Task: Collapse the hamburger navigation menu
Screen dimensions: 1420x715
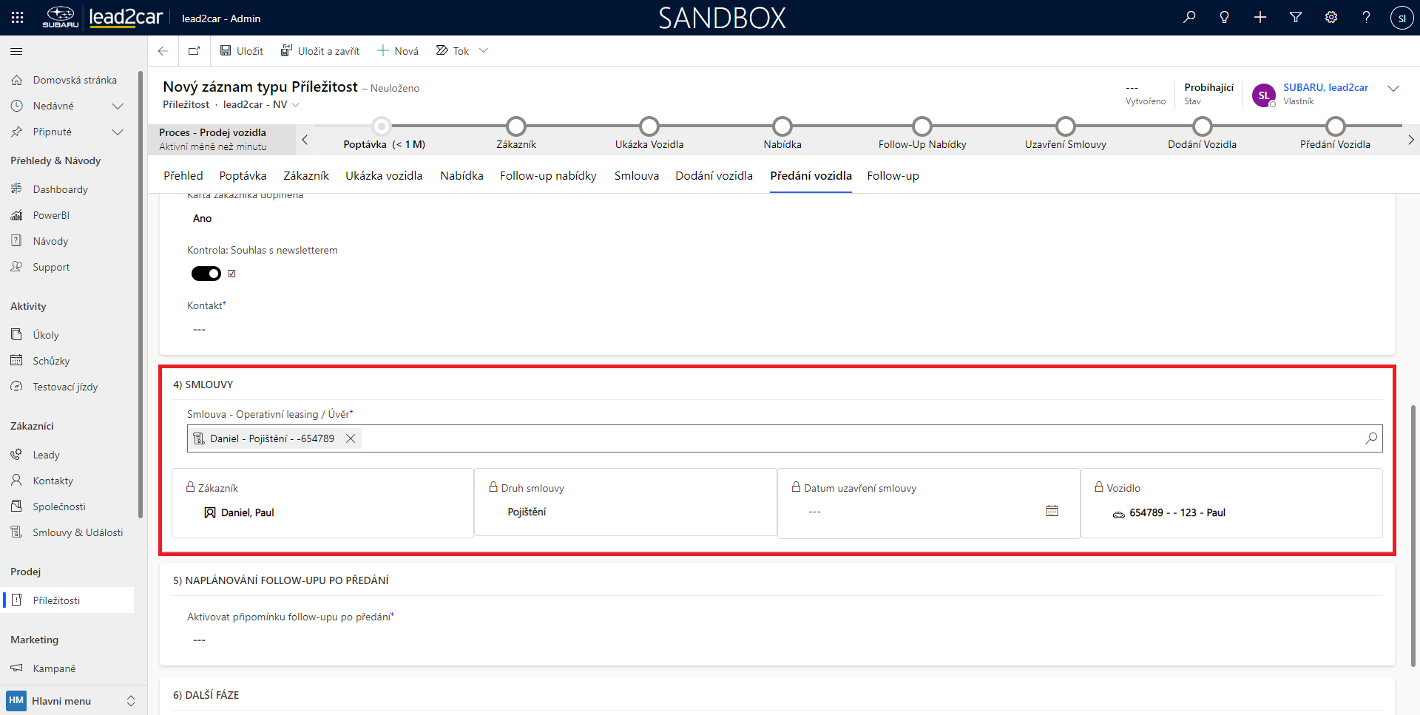Action: (16, 51)
